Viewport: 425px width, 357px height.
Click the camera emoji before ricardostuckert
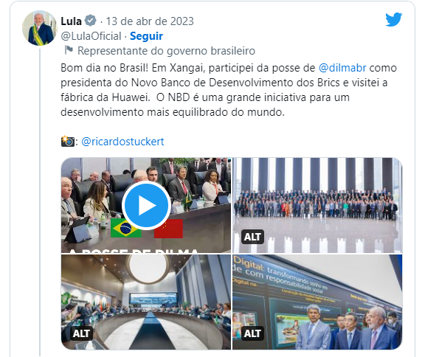coord(67,142)
